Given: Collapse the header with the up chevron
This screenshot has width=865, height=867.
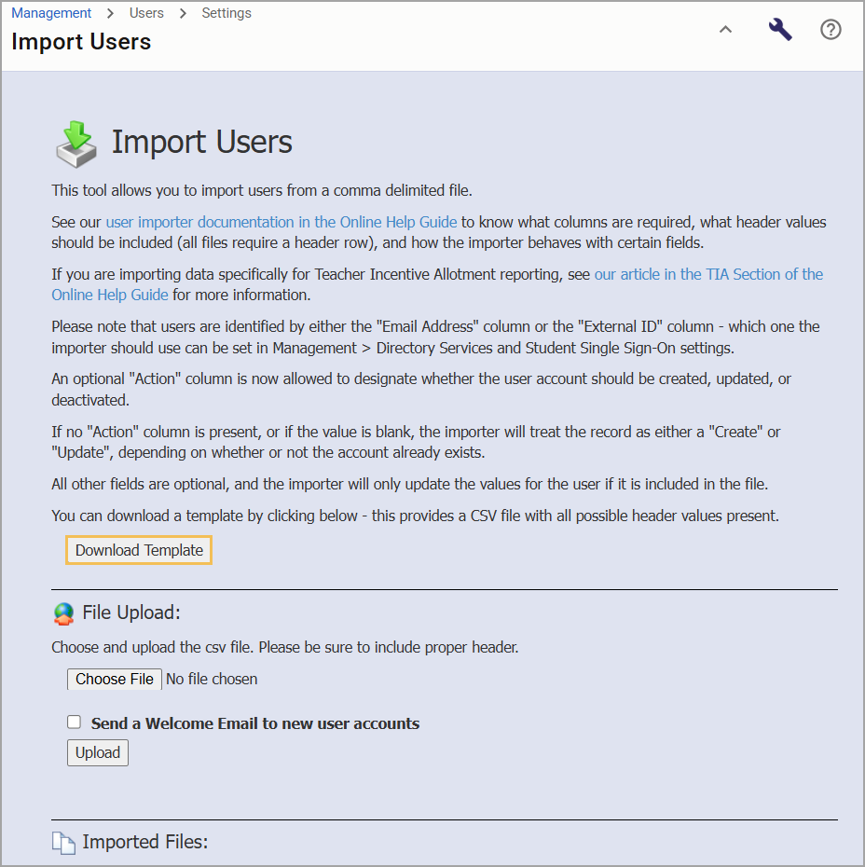Looking at the screenshot, I should (725, 29).
